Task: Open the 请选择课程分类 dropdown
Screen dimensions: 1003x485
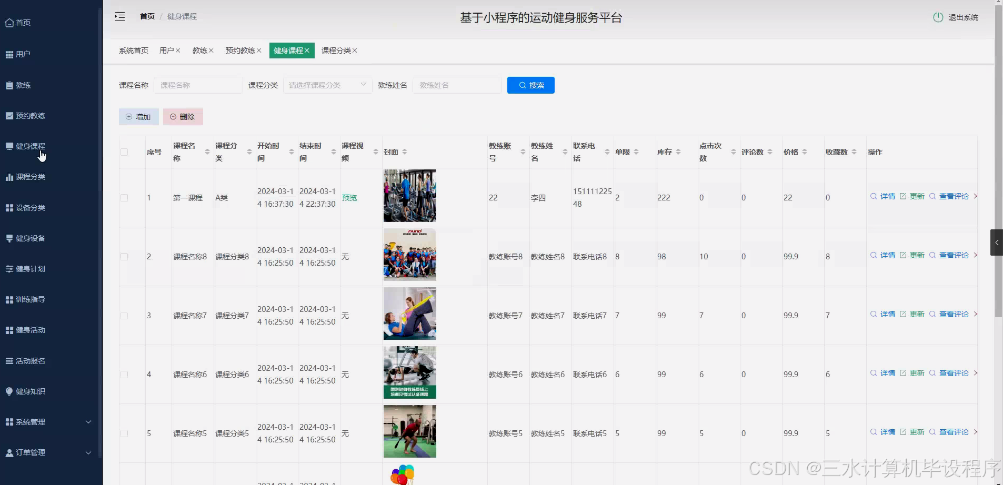Action: [x=327, y=85]
